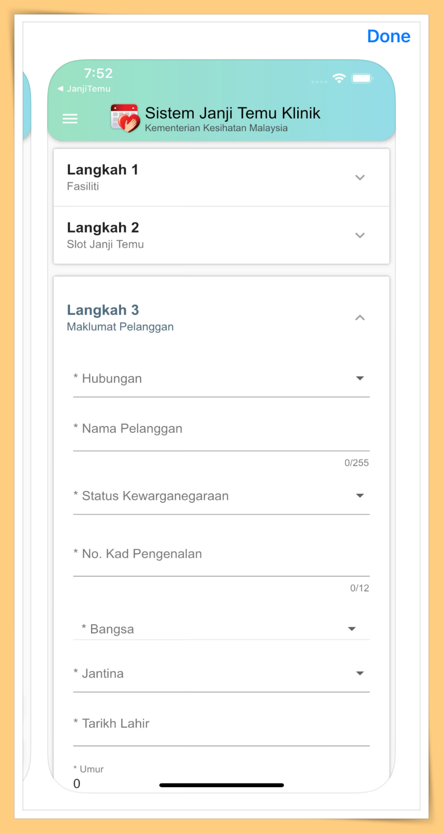This screenshot has width=443, height=833.
Task: Click the Umur field
Action: (x=221, y=777)
